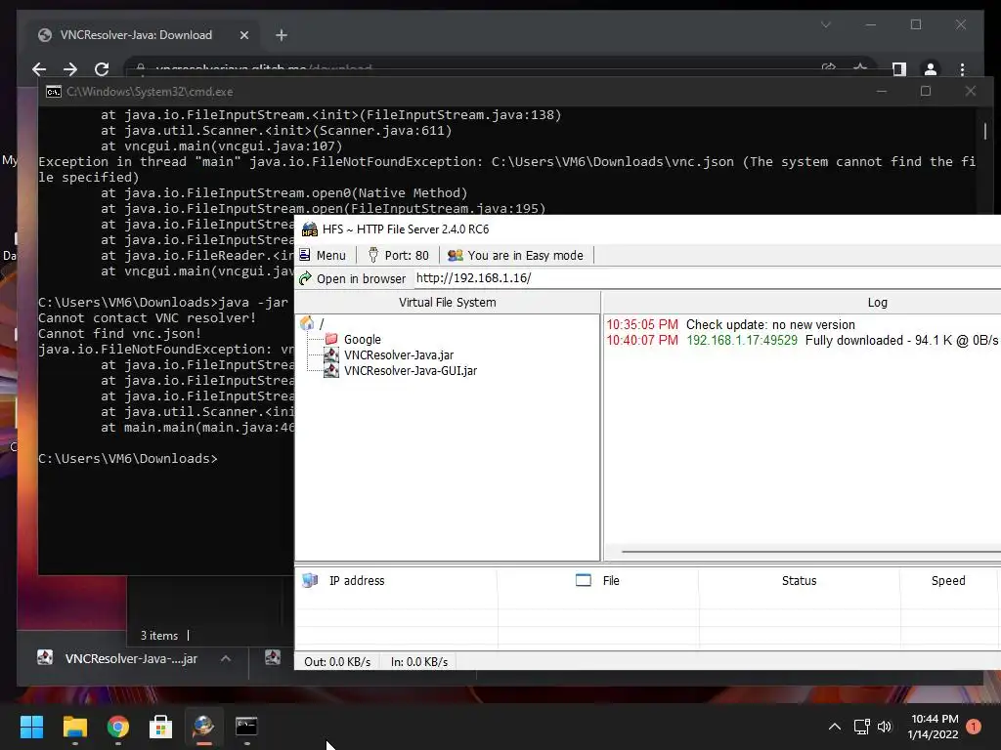Select VNCResolver-Java-GUI.jar in file tree
The width and height of the screenshot is (1001, 750).
(411, 370)
